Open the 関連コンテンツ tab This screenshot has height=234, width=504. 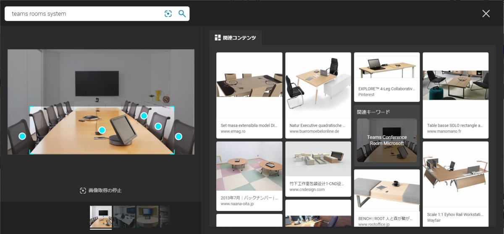(235, 37)
